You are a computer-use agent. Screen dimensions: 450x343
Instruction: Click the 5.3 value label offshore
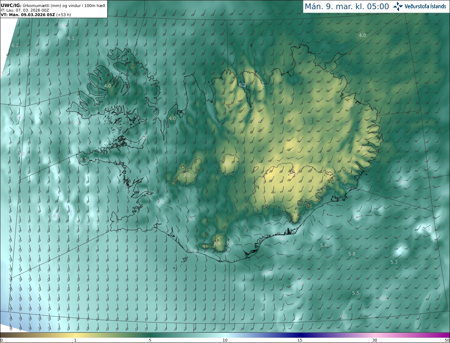click(x=394, y=262)
